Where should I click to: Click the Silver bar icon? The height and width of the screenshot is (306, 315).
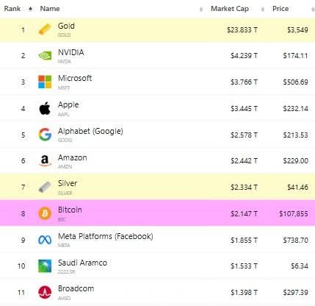(x=45, y=188)
